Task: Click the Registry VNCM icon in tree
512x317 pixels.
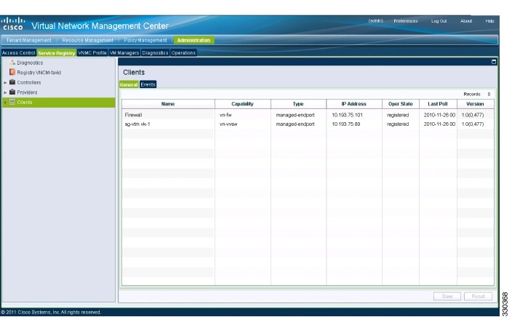Action: [12, 72]
